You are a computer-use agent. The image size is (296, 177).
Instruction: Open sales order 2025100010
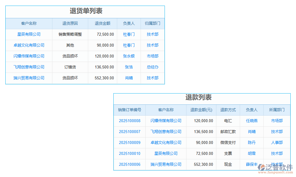click(129, 153)
